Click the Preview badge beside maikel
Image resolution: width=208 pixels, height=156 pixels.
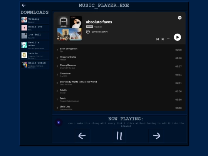(89, 27)
